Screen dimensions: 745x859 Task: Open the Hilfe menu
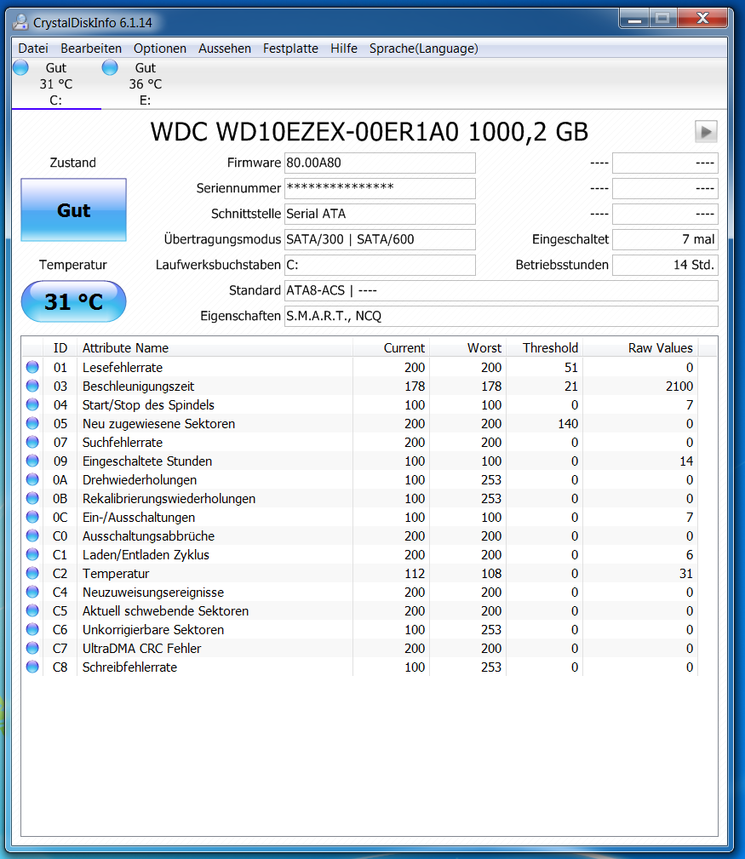click(x=344, y=49)
